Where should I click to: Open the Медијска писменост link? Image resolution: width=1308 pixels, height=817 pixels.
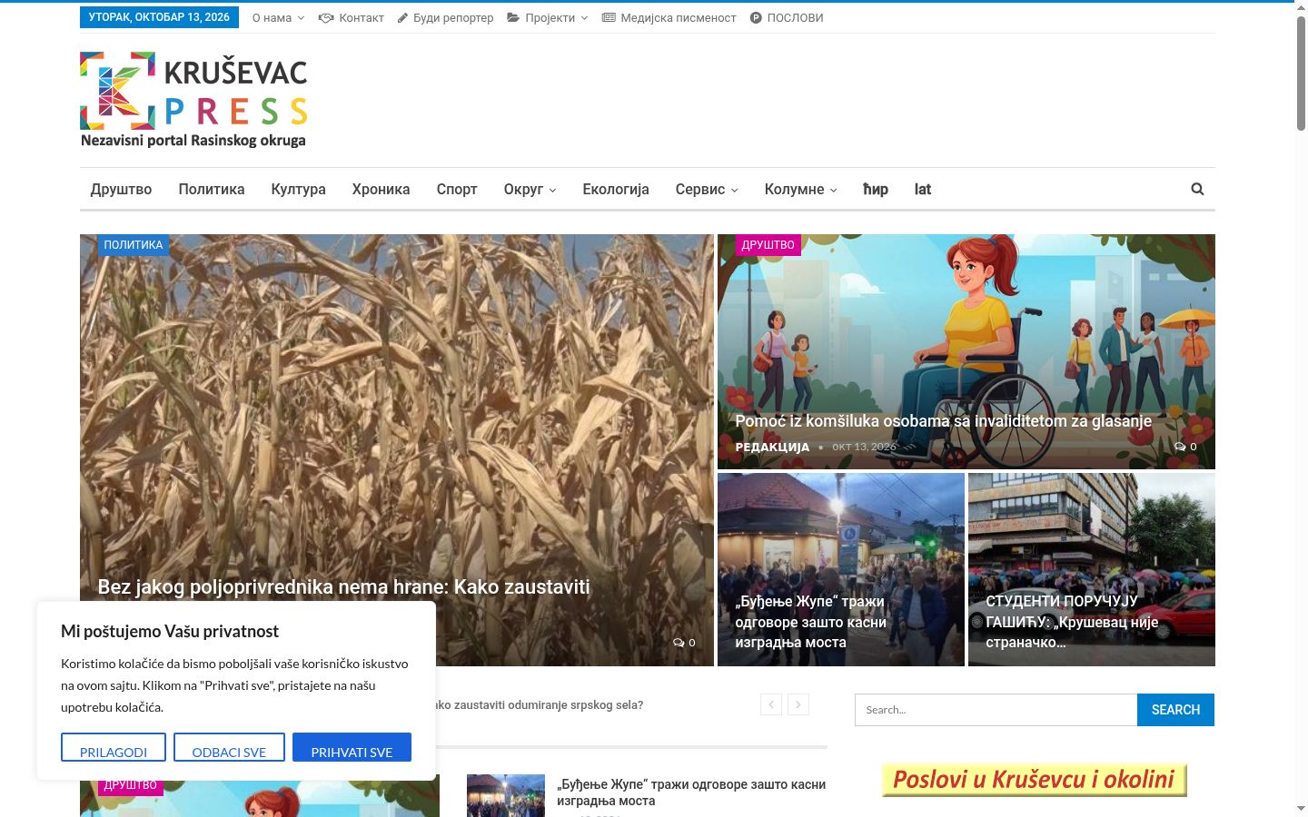tap(669, 17)
